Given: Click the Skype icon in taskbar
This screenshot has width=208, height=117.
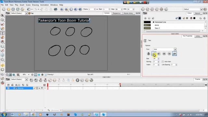Looking at the screenshot, I should click(96, 114).
